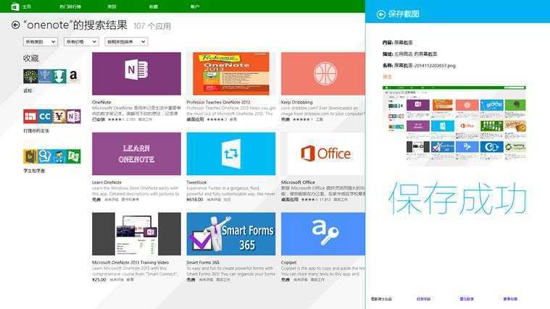
Task: Click the green shield icon in the first collection
Action: [x=59, y=76]
